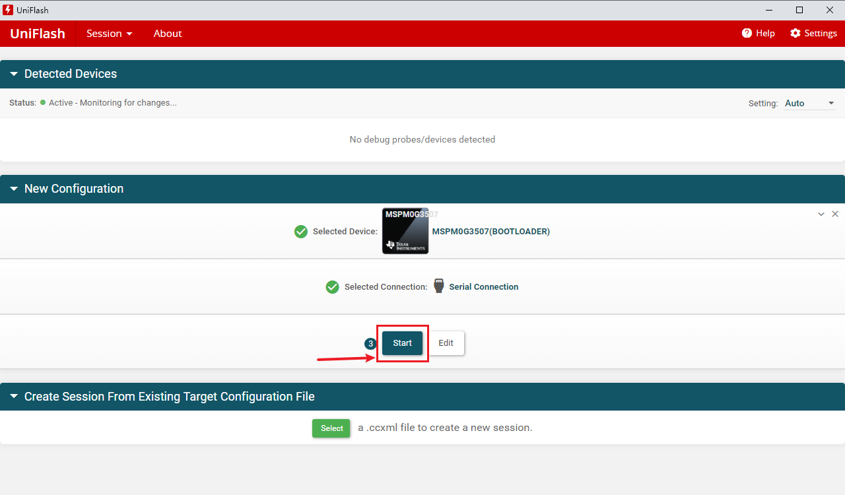Open Help from the header
The width and height of the screenshot is (845, 495).
click(759, 33)
